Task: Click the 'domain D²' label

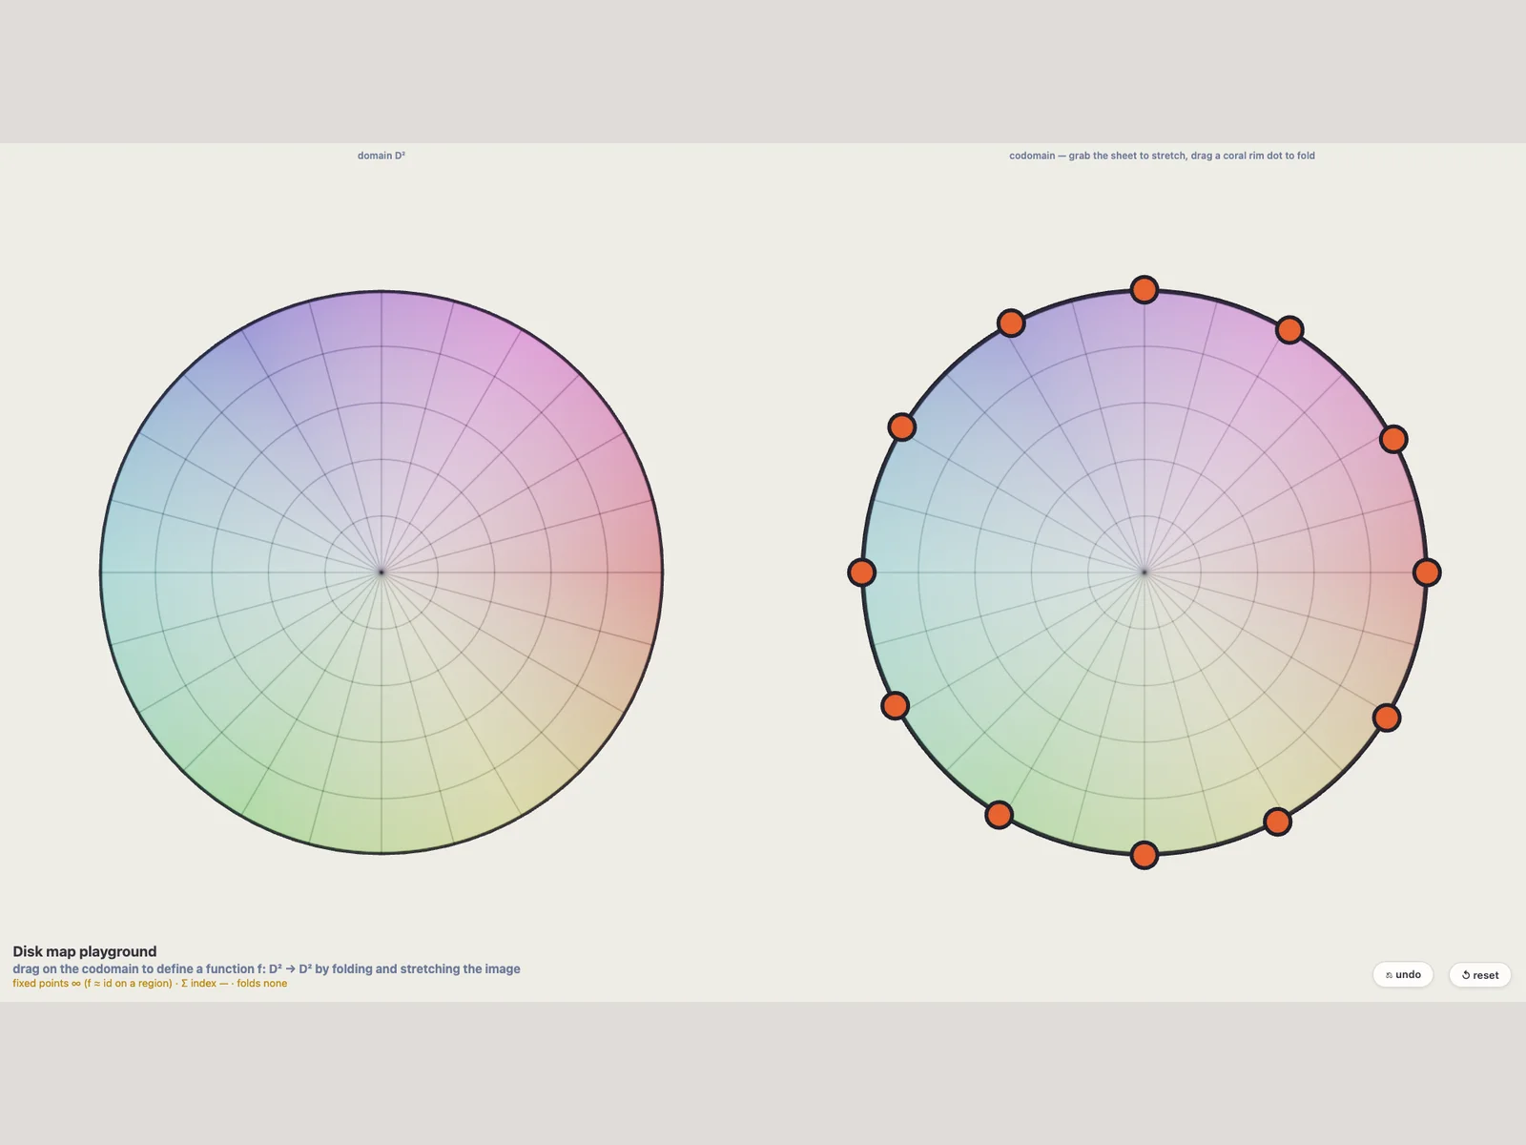Action: point(381,156)
